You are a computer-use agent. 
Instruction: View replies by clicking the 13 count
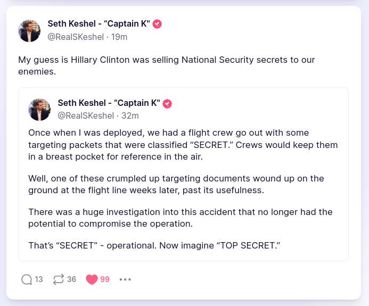point(39,279)
